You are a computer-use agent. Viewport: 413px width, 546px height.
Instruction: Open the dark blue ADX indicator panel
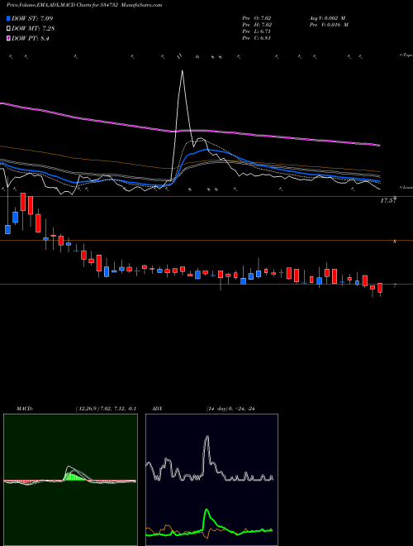click(211, 480)
